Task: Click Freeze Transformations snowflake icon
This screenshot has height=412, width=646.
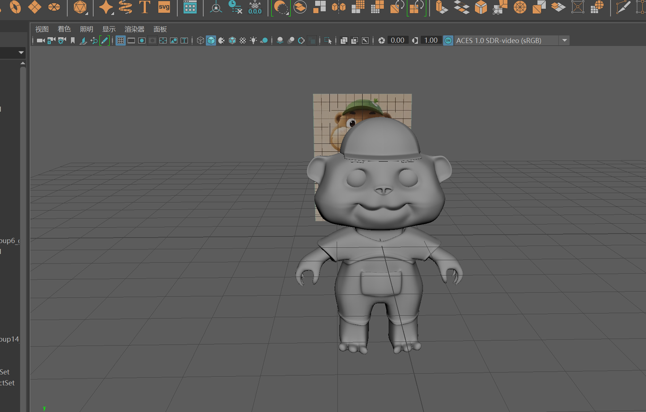Action: (x=255, y=7)
